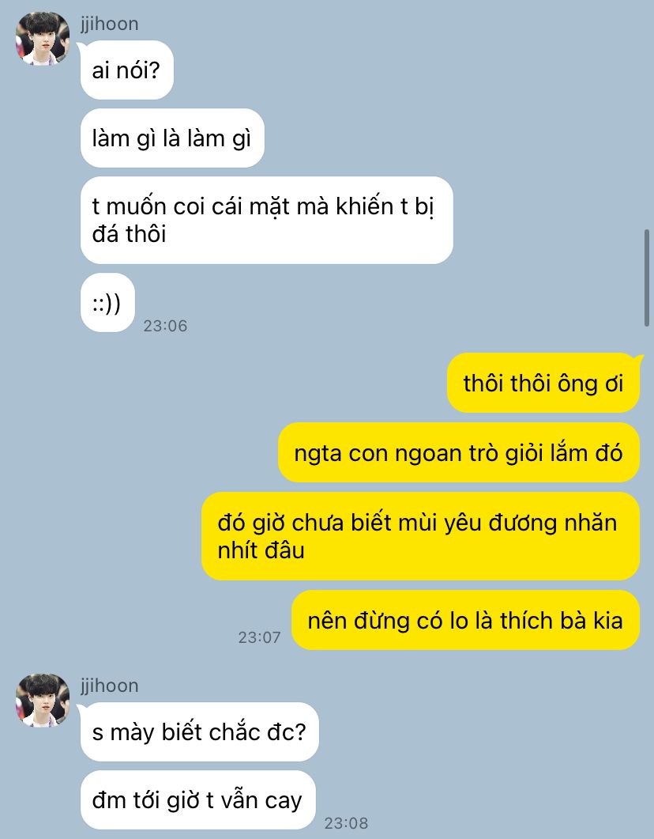Tap the jjihoon username near bottom
The height and width of the screenshot is (839, 654).
(110, 686)
